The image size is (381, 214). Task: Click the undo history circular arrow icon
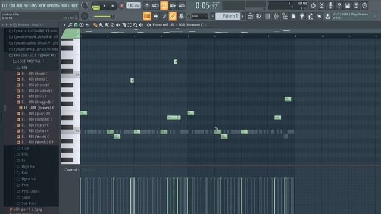click(x=313, y=5)
